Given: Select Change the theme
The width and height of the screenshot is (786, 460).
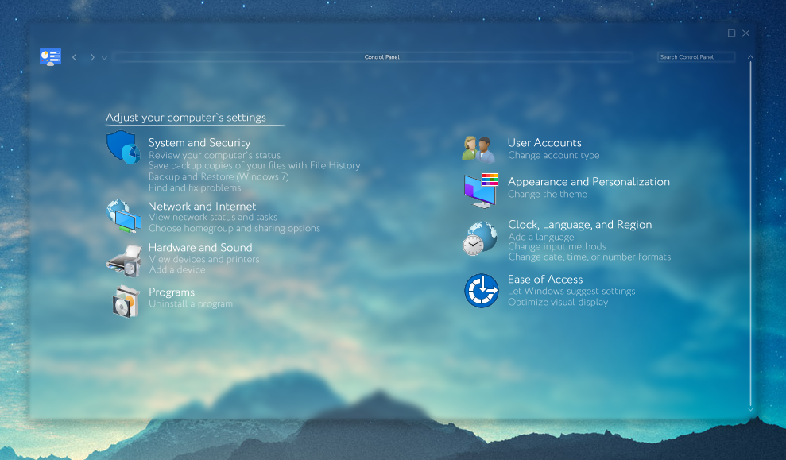Looking at the screenshot, I should tap(548, 194).
